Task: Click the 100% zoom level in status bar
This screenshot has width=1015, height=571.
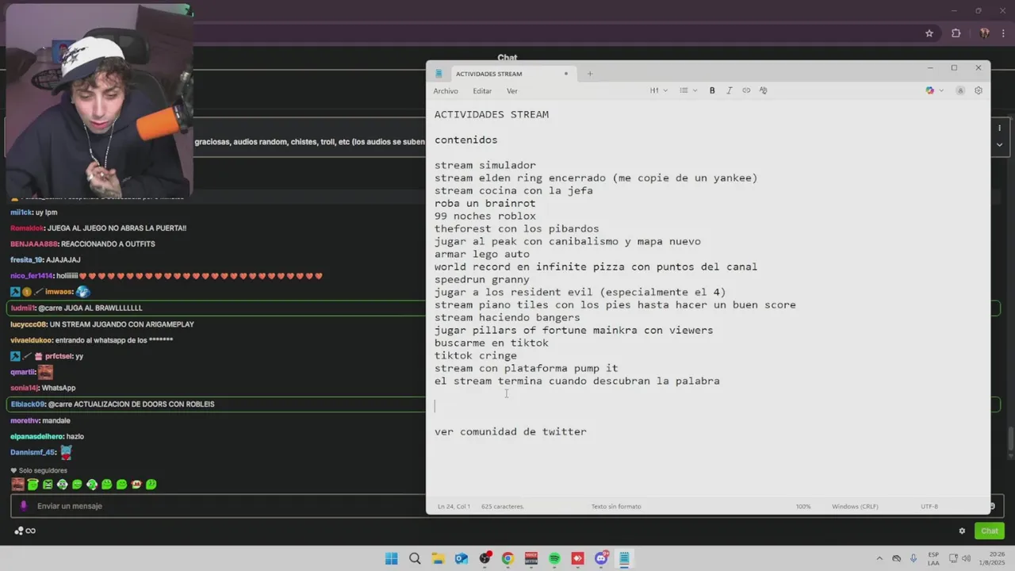Action: click(803, 506)
